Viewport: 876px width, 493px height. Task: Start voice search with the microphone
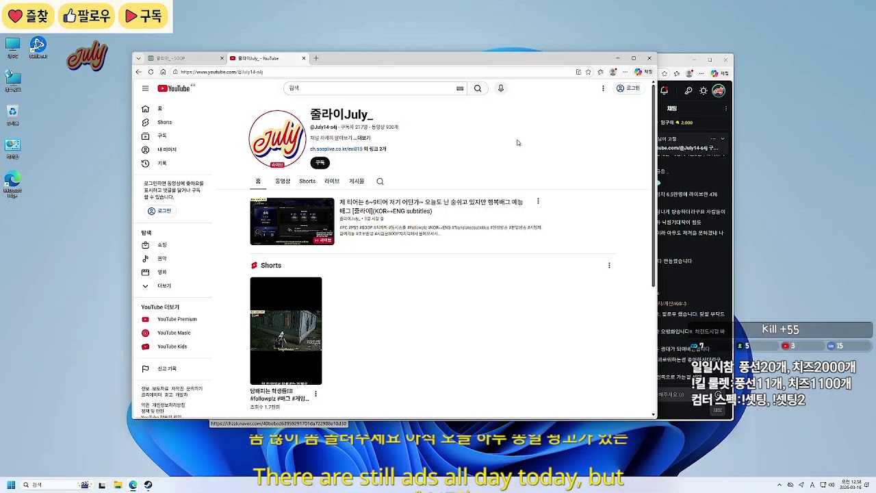pos(501,88)
